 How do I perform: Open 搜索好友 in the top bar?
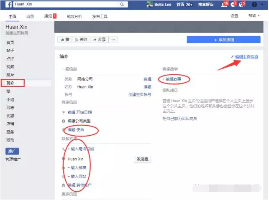click(x=206, y=5)
